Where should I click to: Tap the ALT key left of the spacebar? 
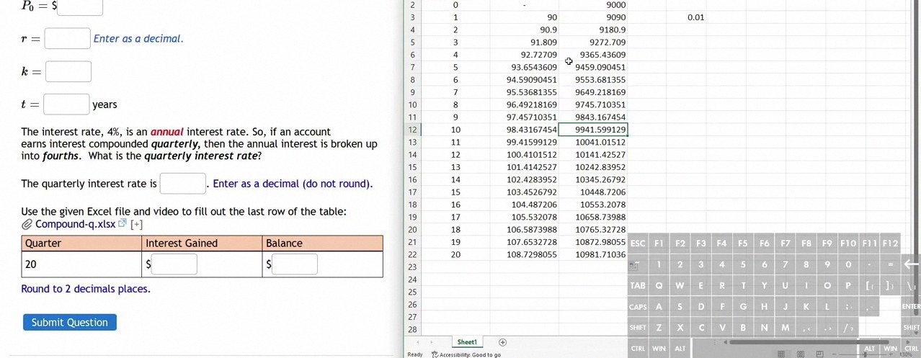pos(680,349)
